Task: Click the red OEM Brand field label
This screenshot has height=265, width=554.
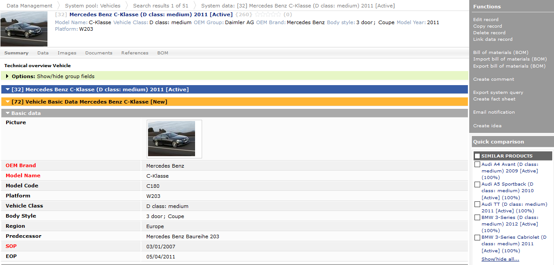Action: pos(21,166)
